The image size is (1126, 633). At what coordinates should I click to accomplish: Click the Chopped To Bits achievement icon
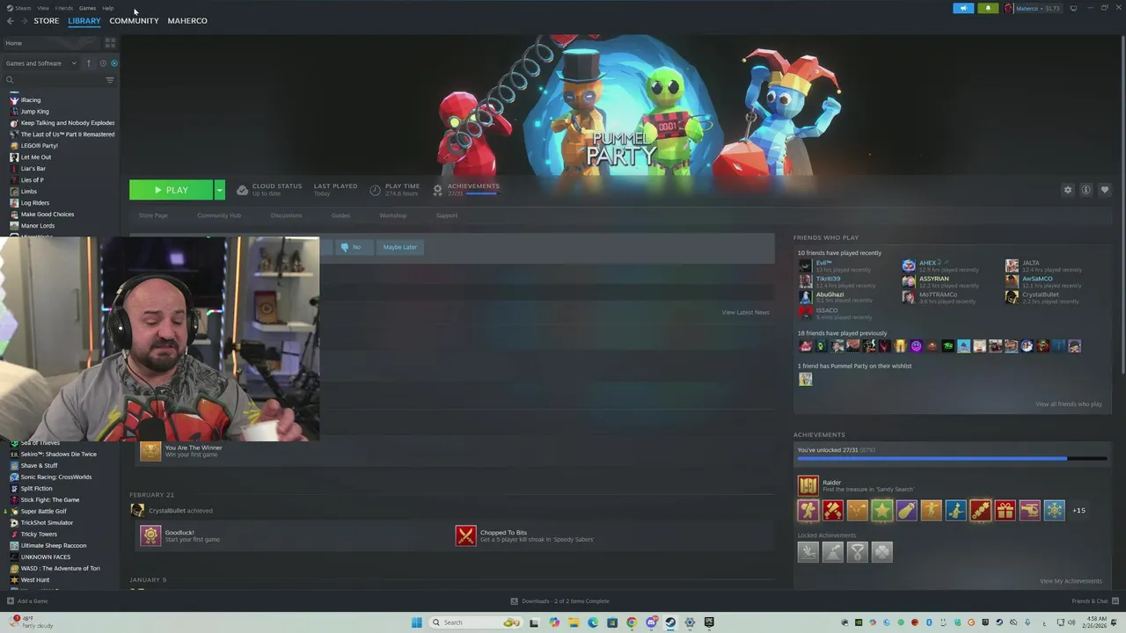[465, 535]
